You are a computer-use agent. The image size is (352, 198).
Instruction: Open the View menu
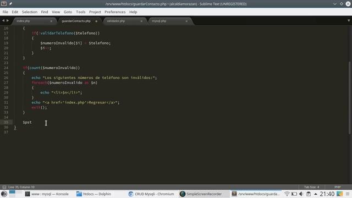(56, 12)
